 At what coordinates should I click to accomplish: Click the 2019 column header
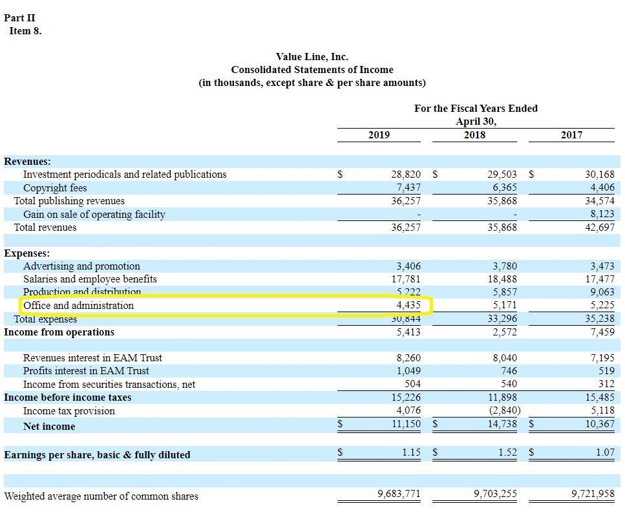click(379, 135)
